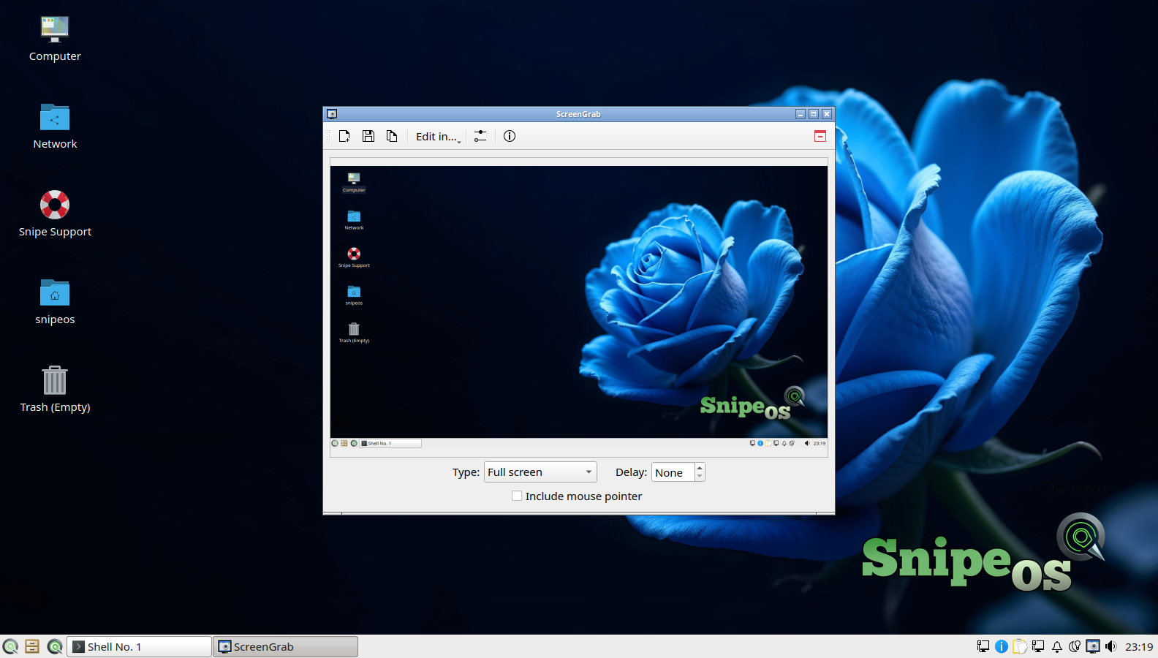Show ScreenGrab info with the circled i icon
1158x658 pixels.
(510, 136)
